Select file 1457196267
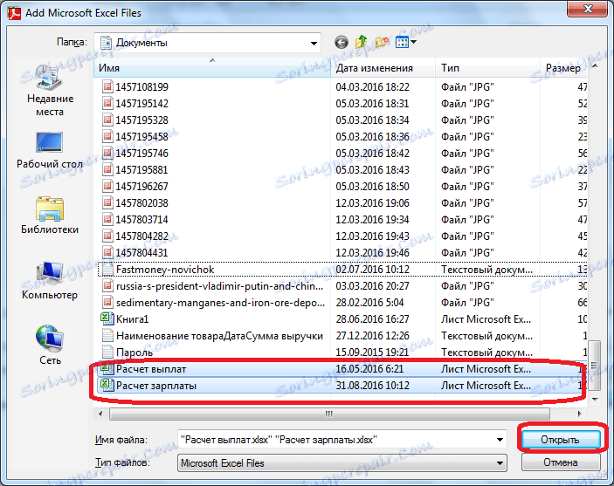The image size is (614, 486). point(141,186)
